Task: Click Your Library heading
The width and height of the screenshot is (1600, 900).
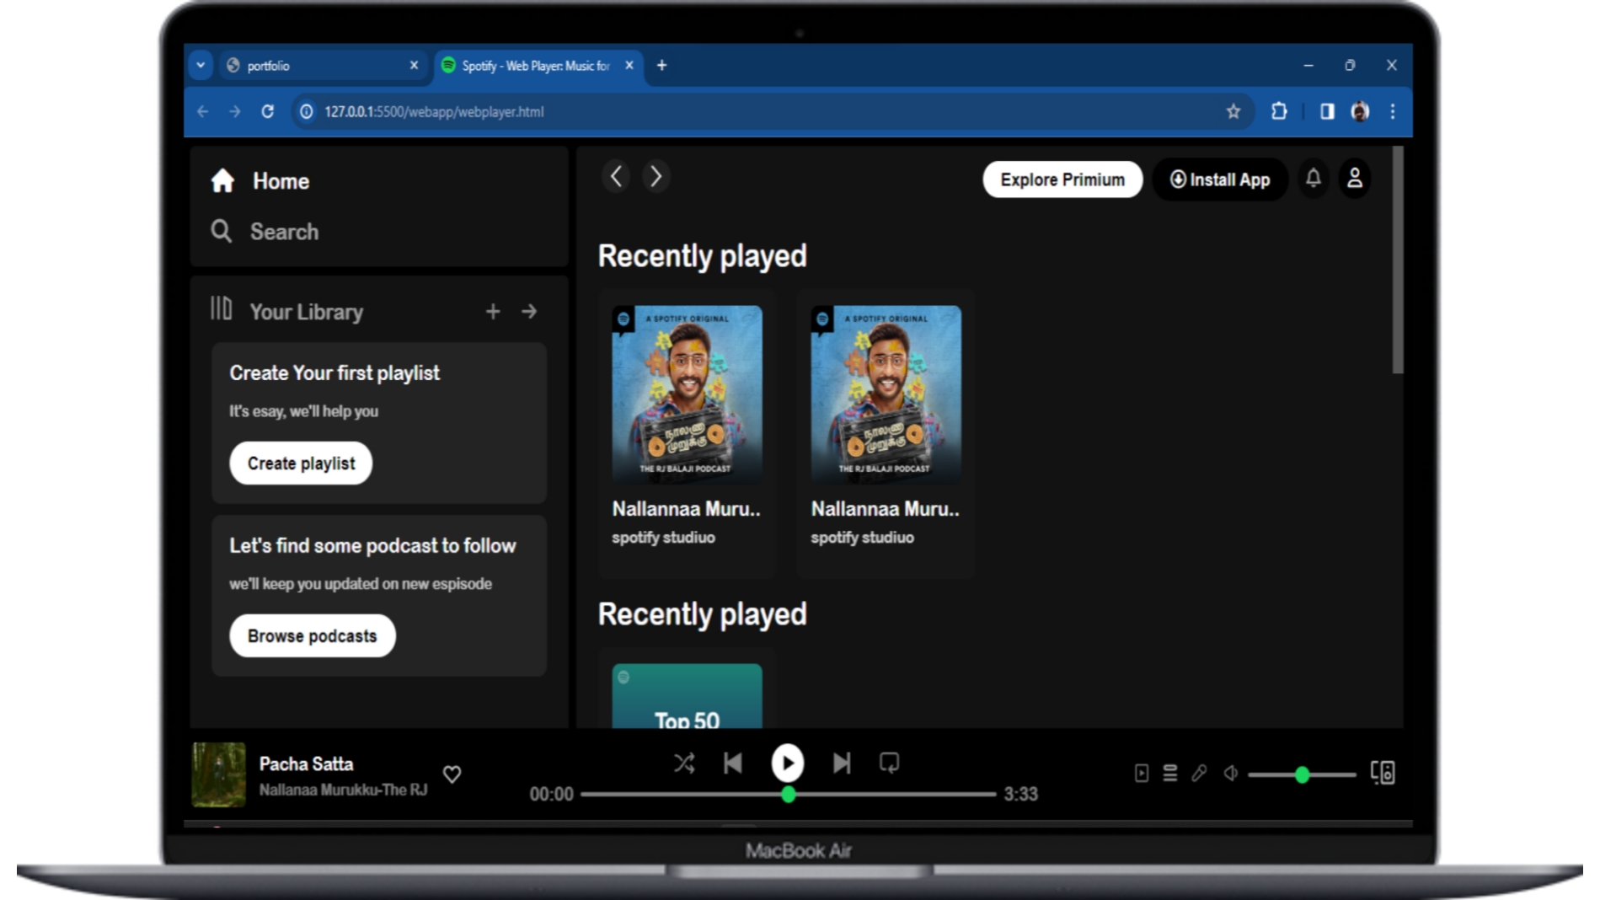Action: pos(306,312)
